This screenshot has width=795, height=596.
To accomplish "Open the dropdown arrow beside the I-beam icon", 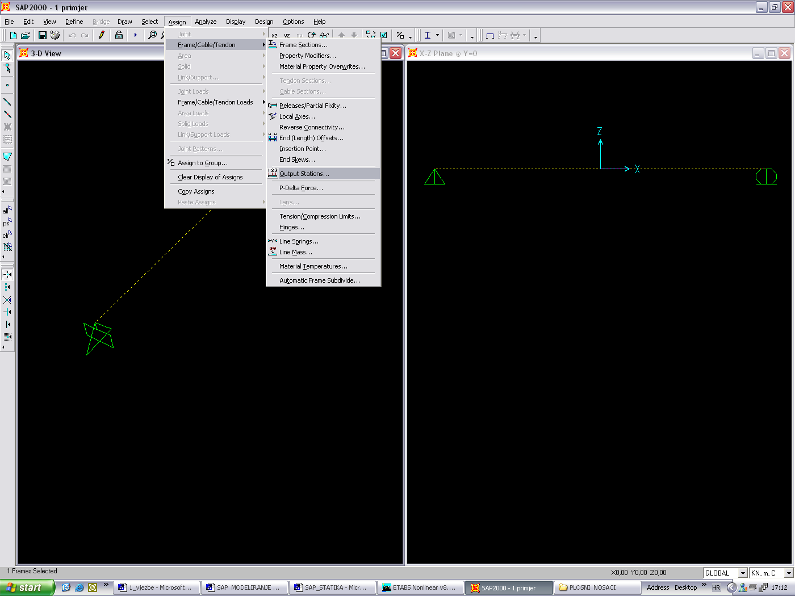I will (437, 35).
